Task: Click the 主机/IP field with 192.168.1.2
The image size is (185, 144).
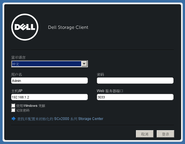Action: tap(49, 97)
